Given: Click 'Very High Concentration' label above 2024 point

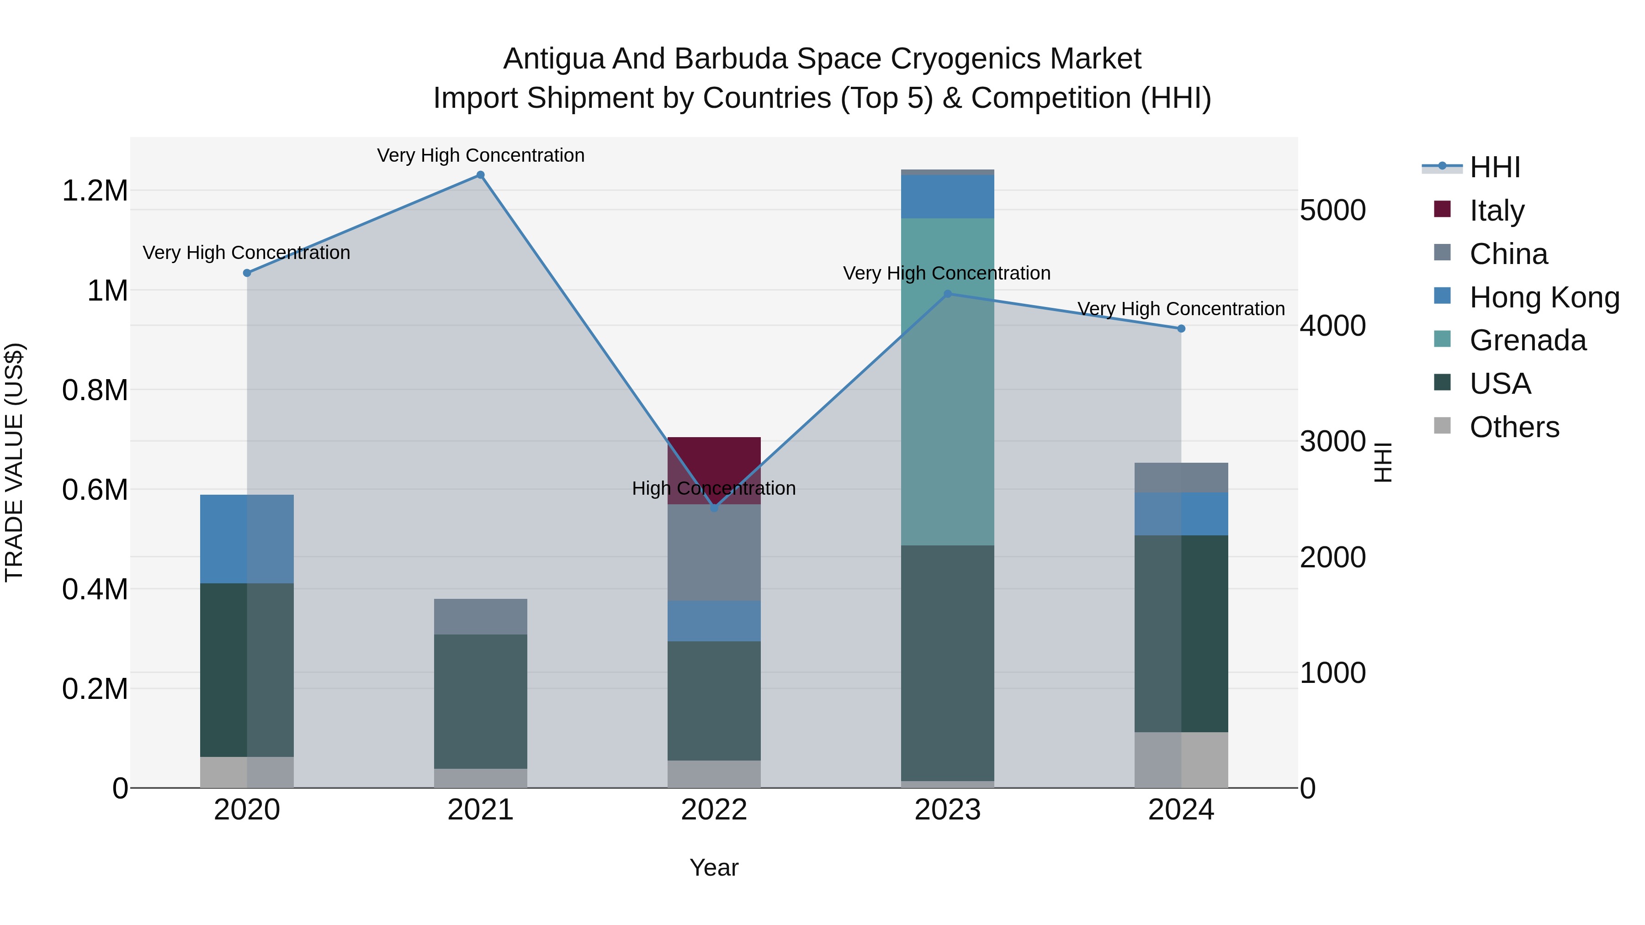Looking at the screenshot, I should pyautogui.click(x=1181, y=309).
